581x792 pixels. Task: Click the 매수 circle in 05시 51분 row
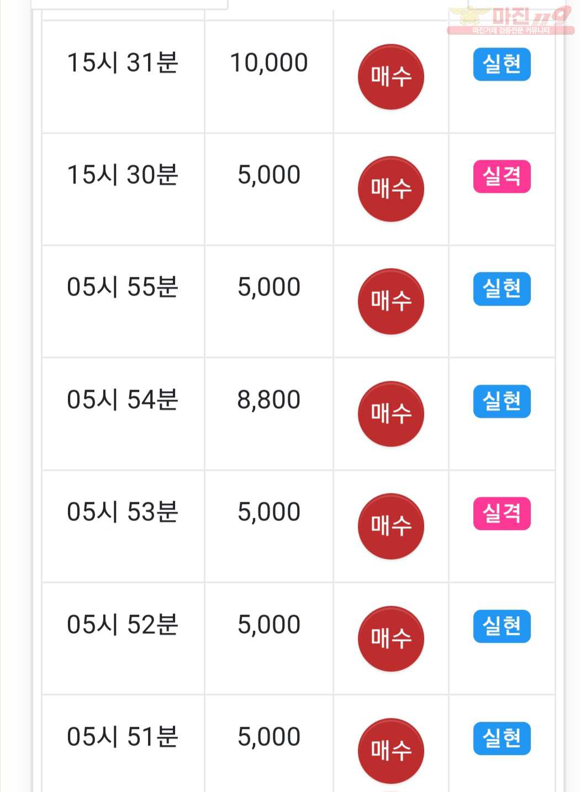tap(391, 751)
